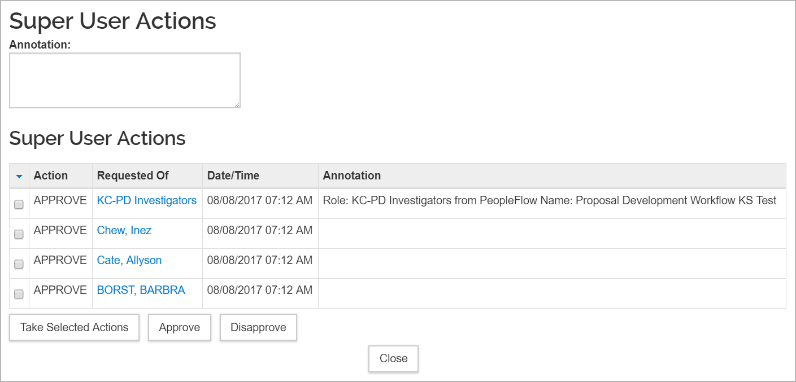
Task: Click the Annotation text area
Action: click(125, 81)
